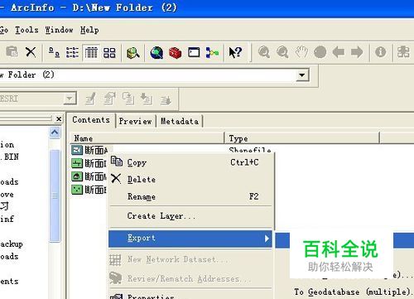
Task: Select the third 断面 shapefile row
Action: pyautogui.click(x=89, y=176)
